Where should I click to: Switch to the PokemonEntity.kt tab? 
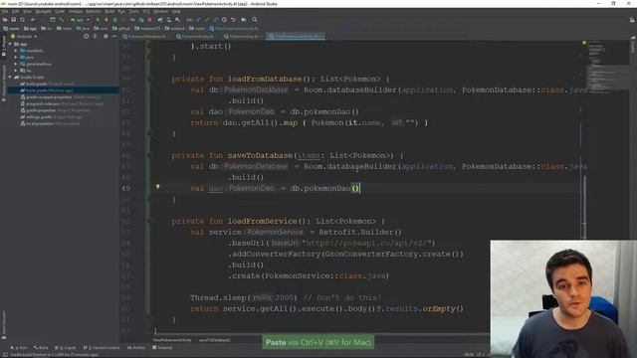[x=197, y=36]
